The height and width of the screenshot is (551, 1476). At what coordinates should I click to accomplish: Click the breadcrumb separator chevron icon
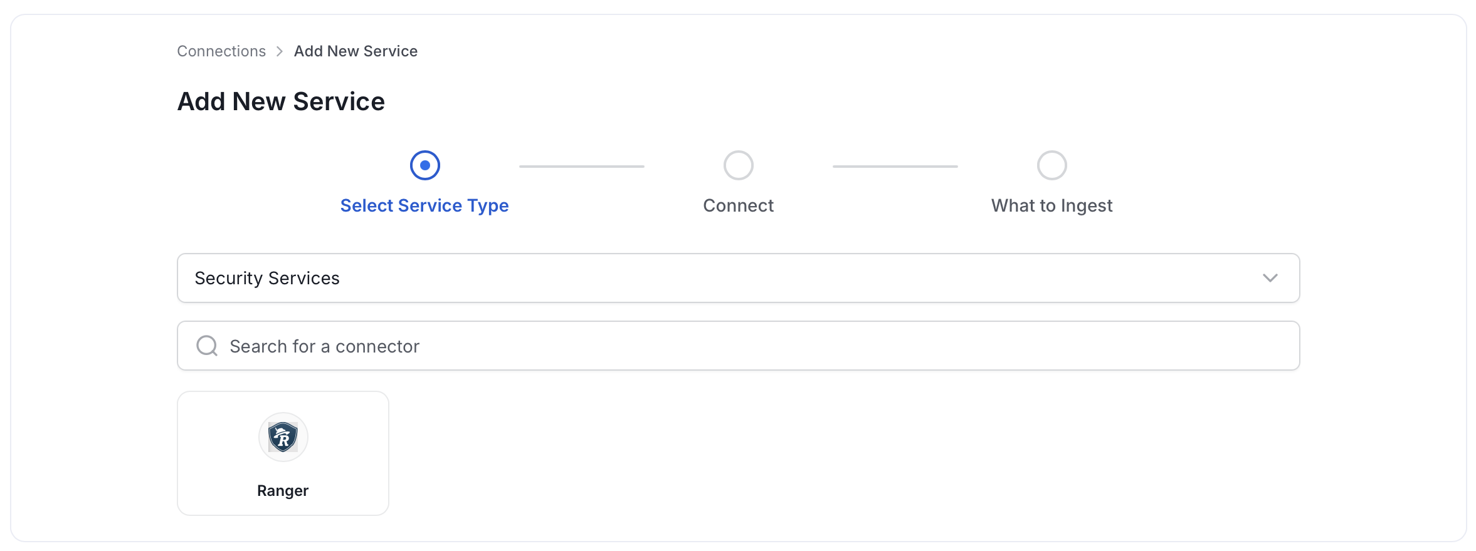(280, 51)
